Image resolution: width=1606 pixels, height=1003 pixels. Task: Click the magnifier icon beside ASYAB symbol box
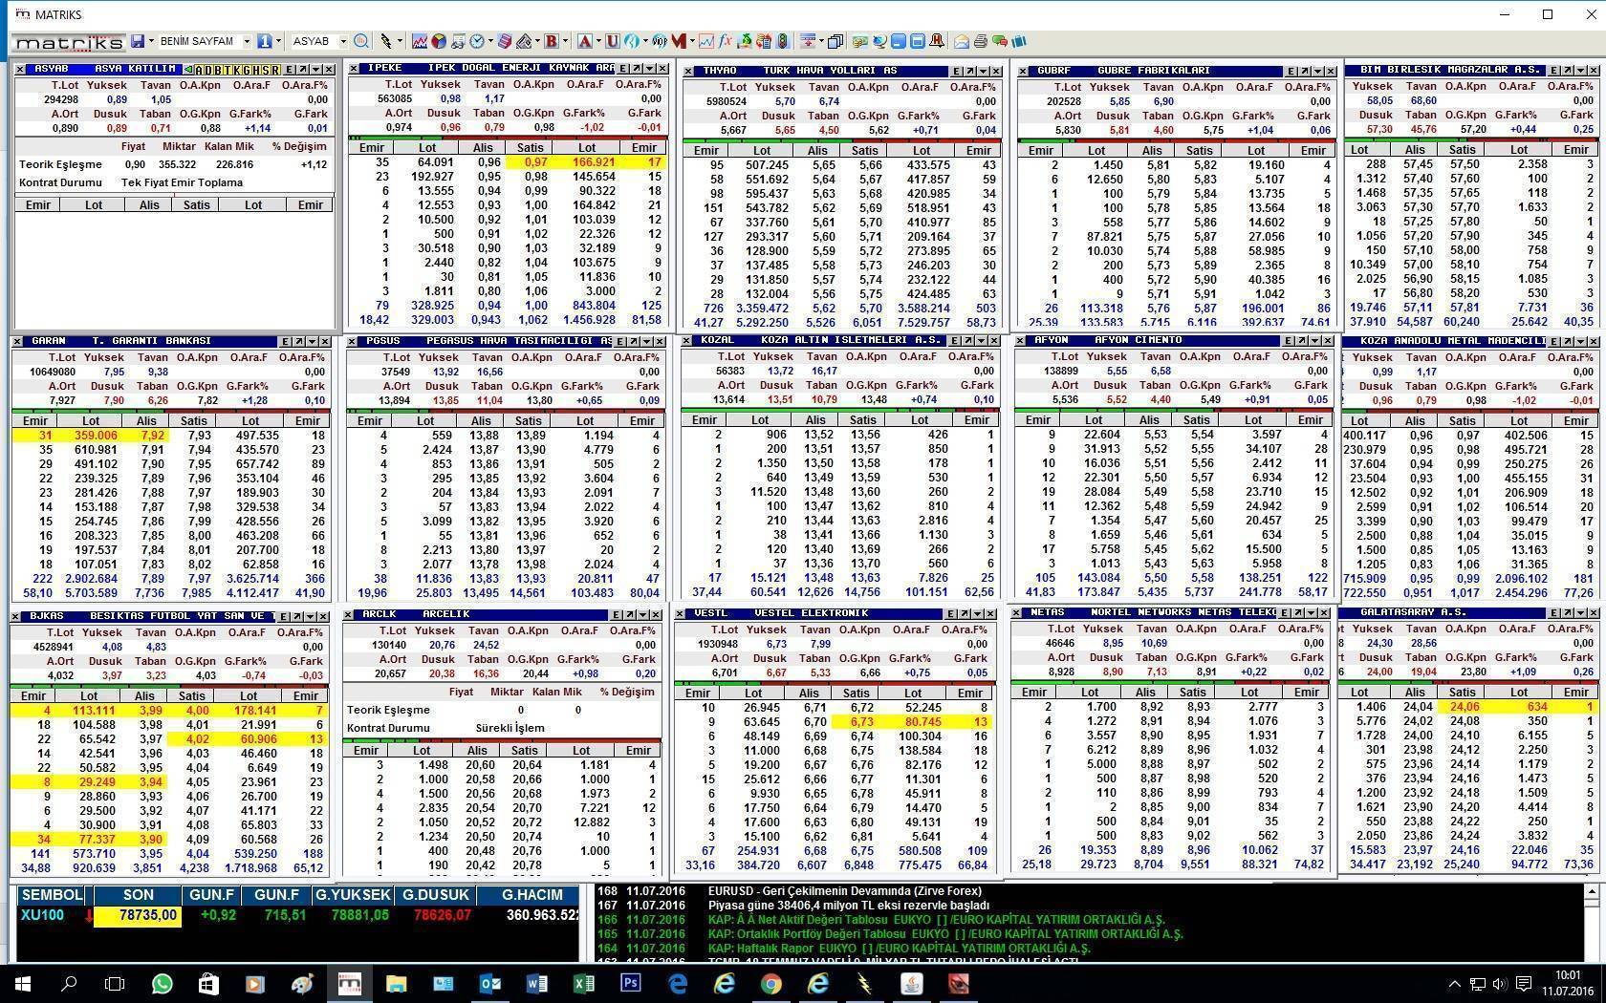tap(361, 41)
